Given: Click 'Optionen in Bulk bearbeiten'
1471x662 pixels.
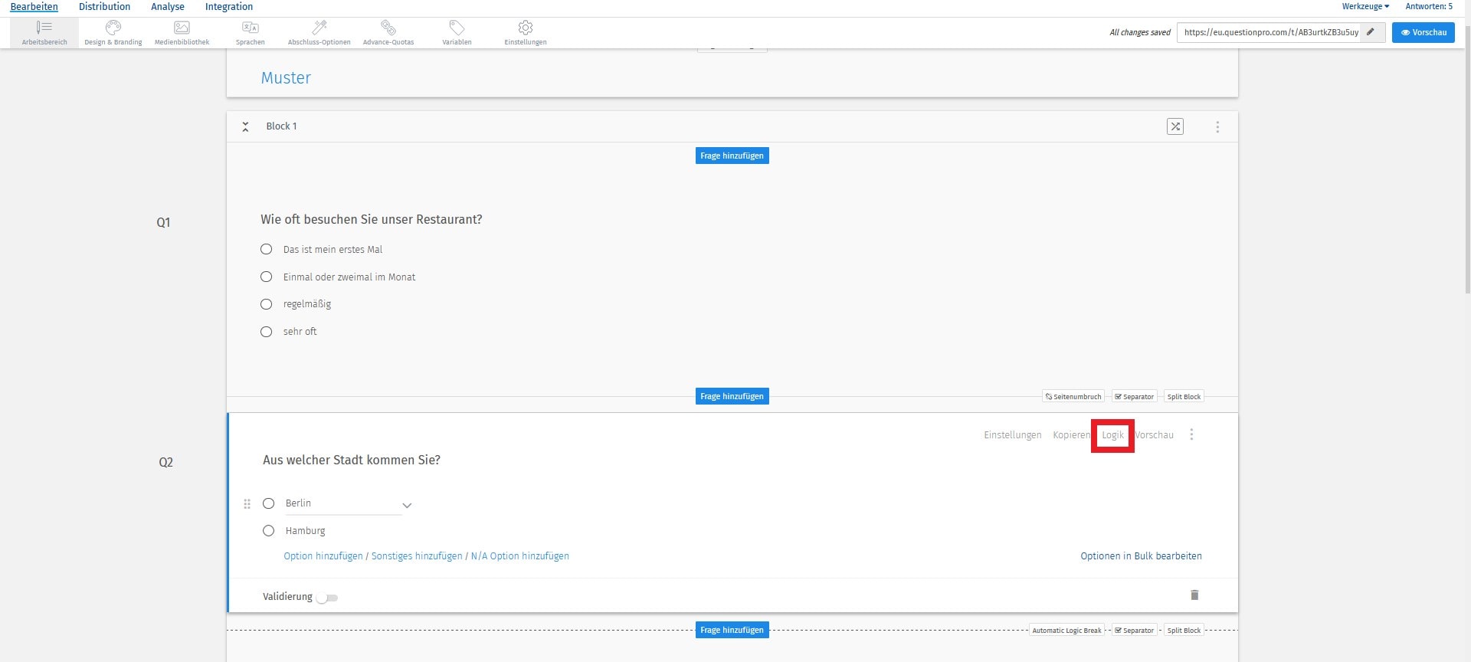Looking at the screenshot, I should [1141, 556].
